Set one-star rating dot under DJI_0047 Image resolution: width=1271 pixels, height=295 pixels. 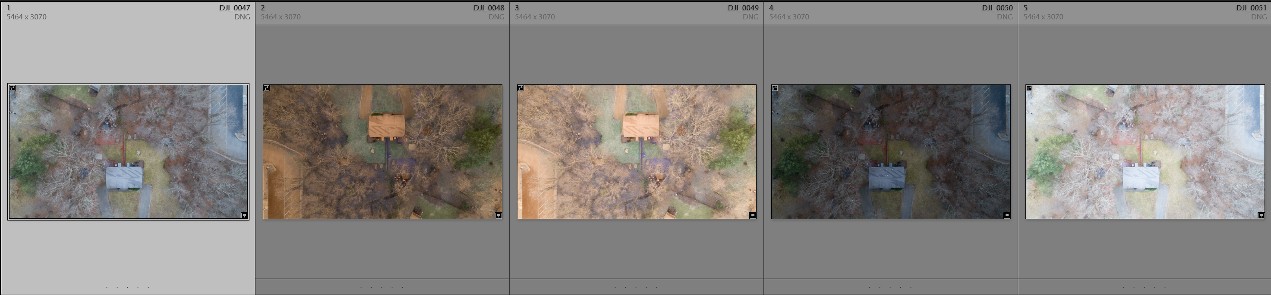107,287
